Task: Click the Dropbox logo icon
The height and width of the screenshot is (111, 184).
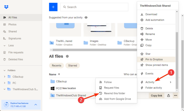Action: coord(6,7)
